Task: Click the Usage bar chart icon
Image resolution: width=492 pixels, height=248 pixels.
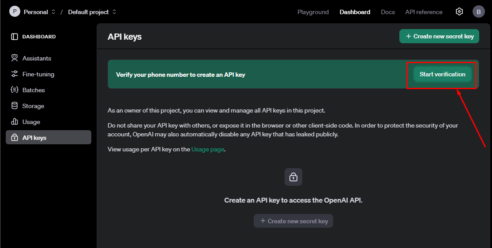Action: 15,121
